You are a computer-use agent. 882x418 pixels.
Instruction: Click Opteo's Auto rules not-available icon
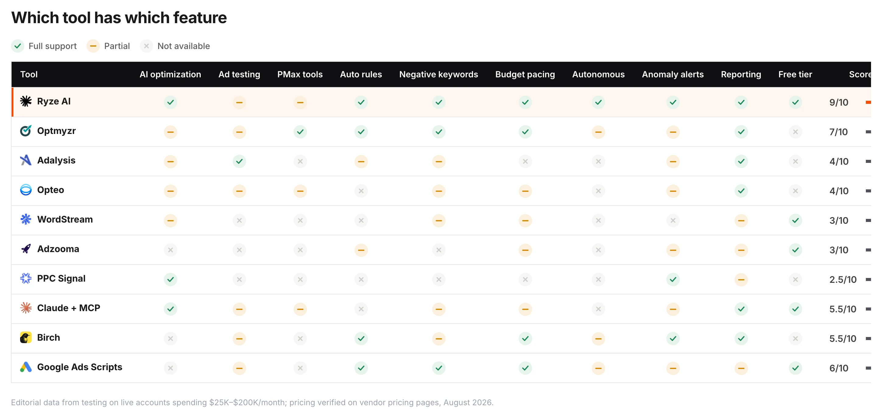pos(361,191)
